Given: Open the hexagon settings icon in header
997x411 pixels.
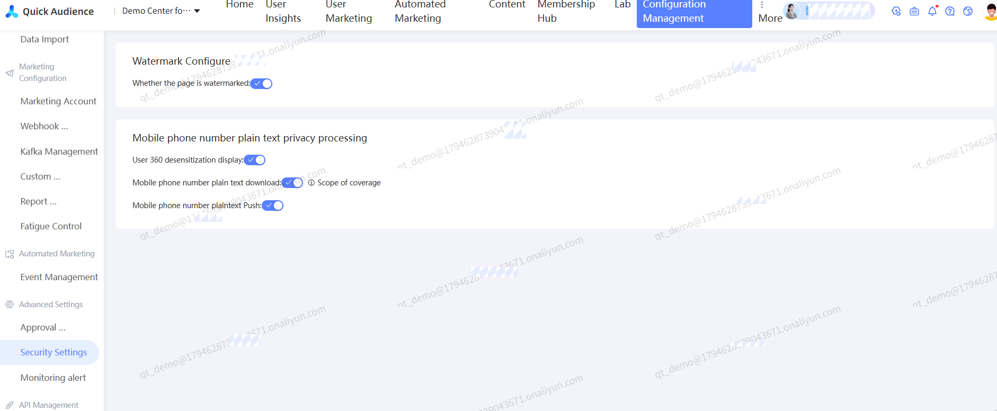Looking at the screenshot, I should [896, 11].
